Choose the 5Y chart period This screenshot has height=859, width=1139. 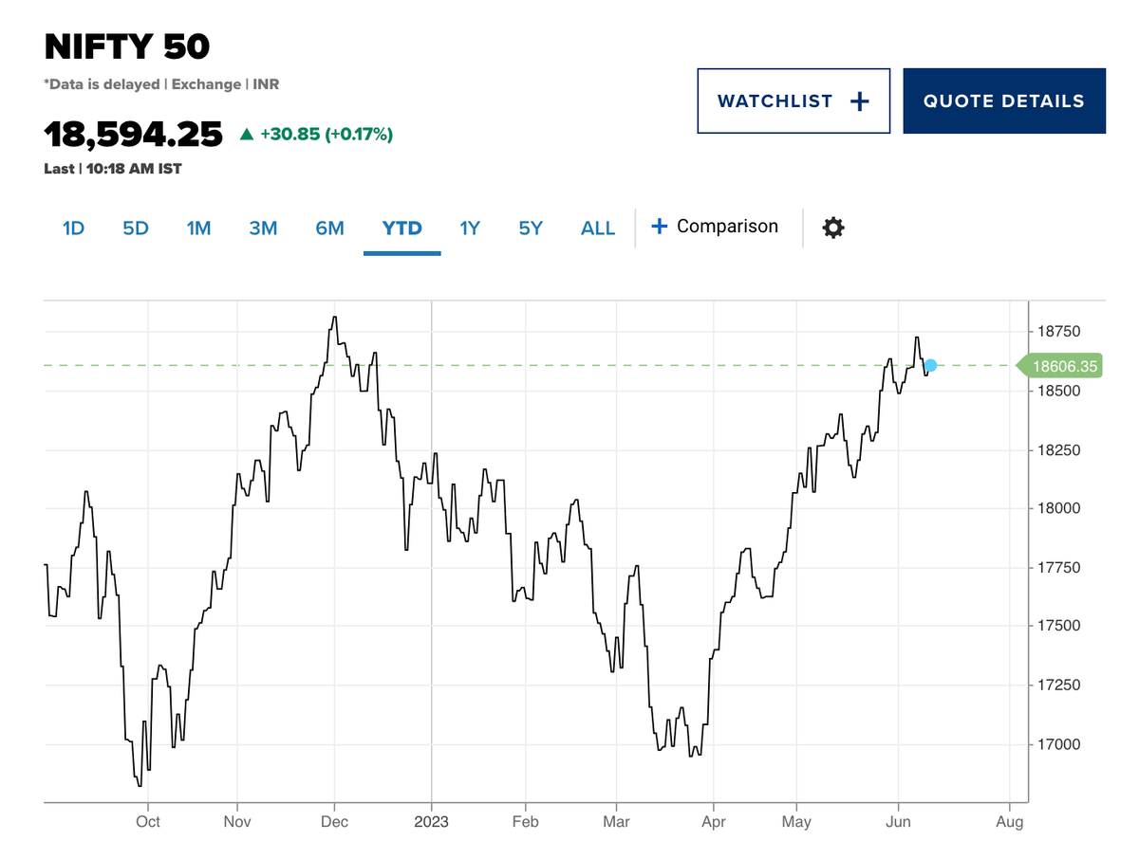531,228
